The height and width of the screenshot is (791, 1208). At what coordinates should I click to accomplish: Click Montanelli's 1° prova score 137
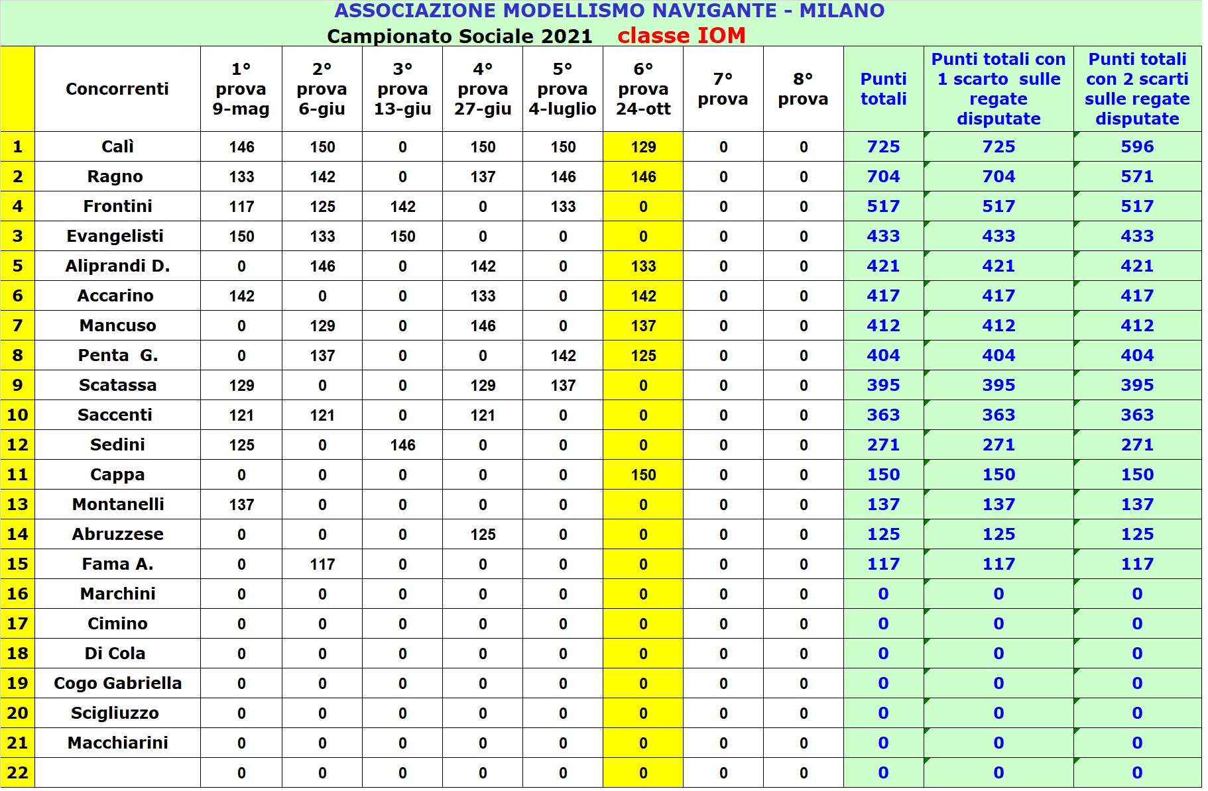click(x=241, y=505)
